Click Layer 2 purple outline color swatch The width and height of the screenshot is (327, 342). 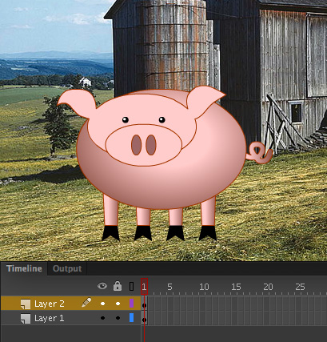(x=131, y=304)
